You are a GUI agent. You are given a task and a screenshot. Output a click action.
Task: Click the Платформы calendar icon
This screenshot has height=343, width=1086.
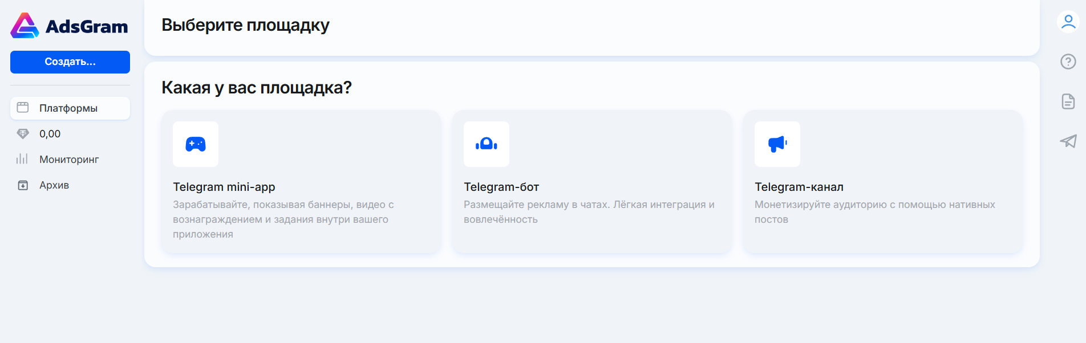(x=23, y=108)
